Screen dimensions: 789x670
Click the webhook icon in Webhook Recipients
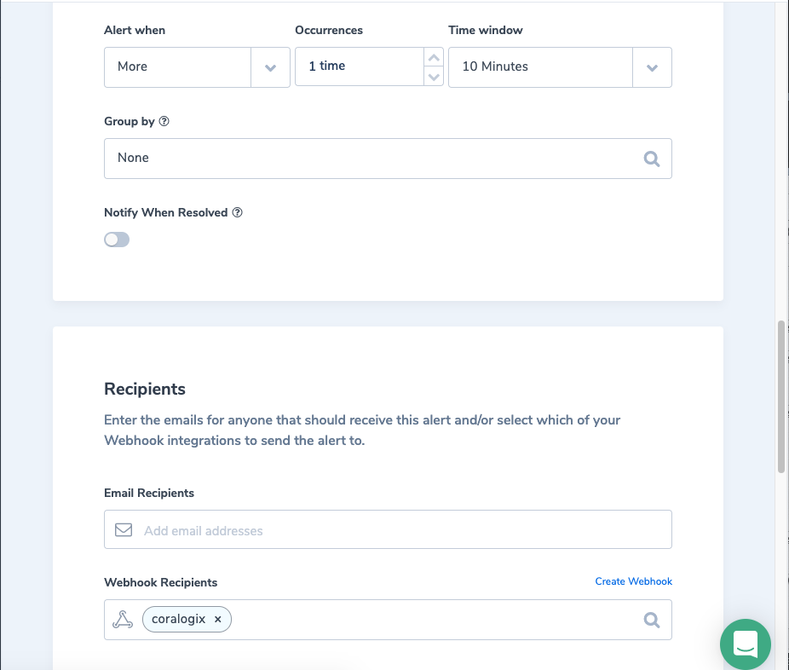(x=124, y=620)
